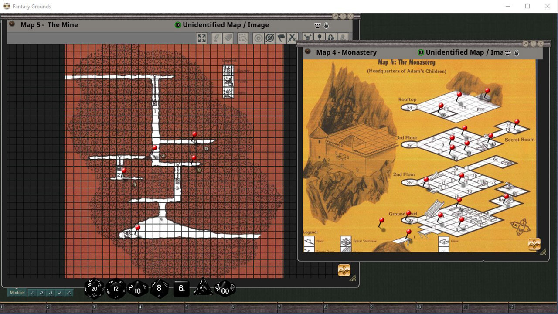Open the share dropdown in Mine map header
The height and width of the screenshot is (314, 558).
[317, 25]
